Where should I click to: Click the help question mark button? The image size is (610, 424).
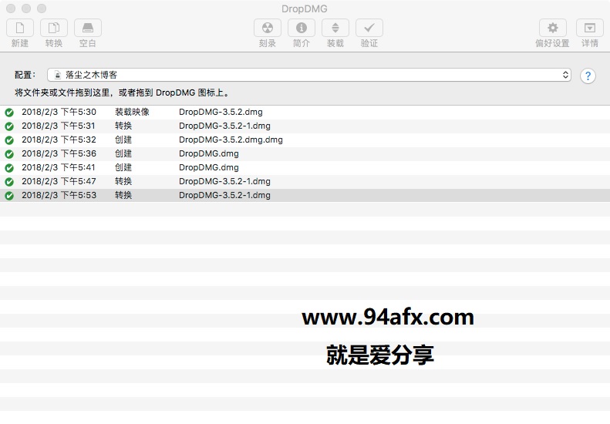588,76
